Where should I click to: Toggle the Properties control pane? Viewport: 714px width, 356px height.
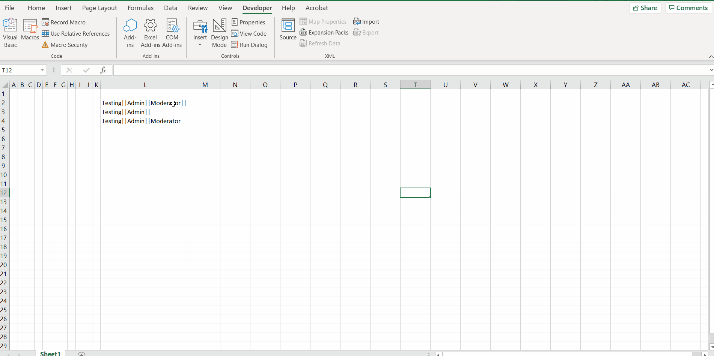click(249, 22)
